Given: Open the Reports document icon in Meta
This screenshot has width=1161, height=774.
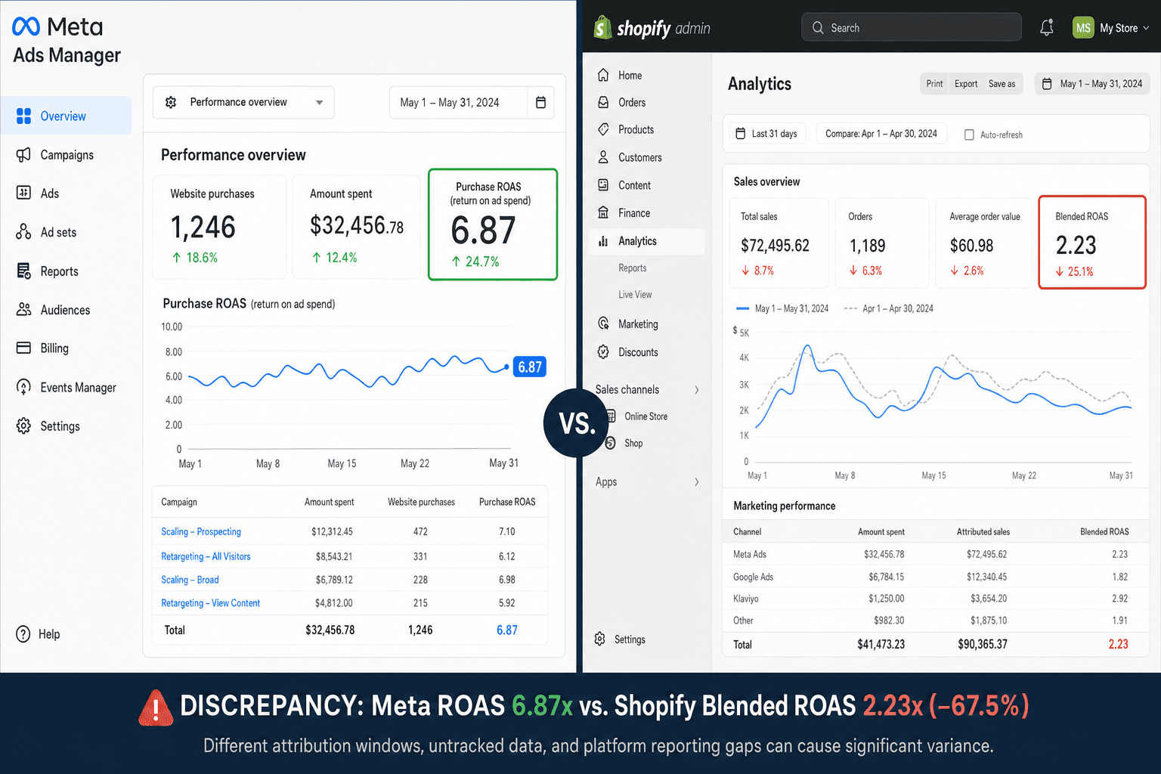Looking at the screenshot, I should 23,271.
